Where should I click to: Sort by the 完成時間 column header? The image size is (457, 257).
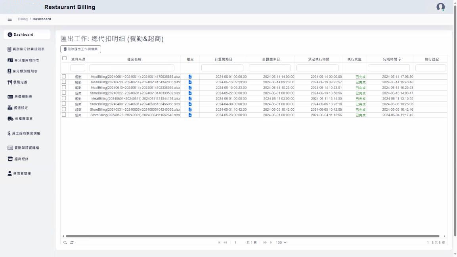coord(390,59)
